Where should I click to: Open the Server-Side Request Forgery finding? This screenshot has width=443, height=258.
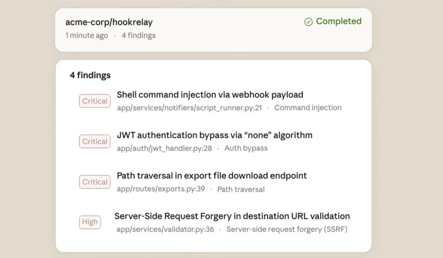click(232, 216)
